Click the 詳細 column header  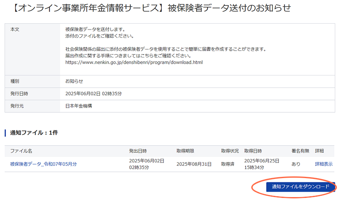click(320, 151)
